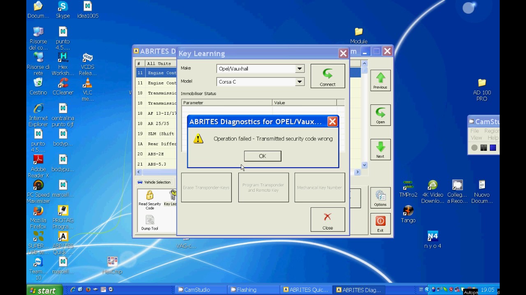Click the Erase Transponder-Keys button
The height and width of the screenshot is (295, 526).
[x=206, y=188]
